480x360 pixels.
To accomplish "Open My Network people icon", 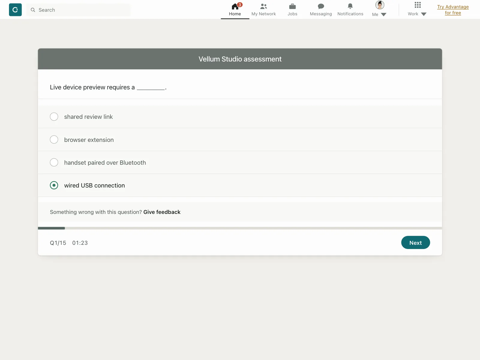I will click(x=264, y=6).
